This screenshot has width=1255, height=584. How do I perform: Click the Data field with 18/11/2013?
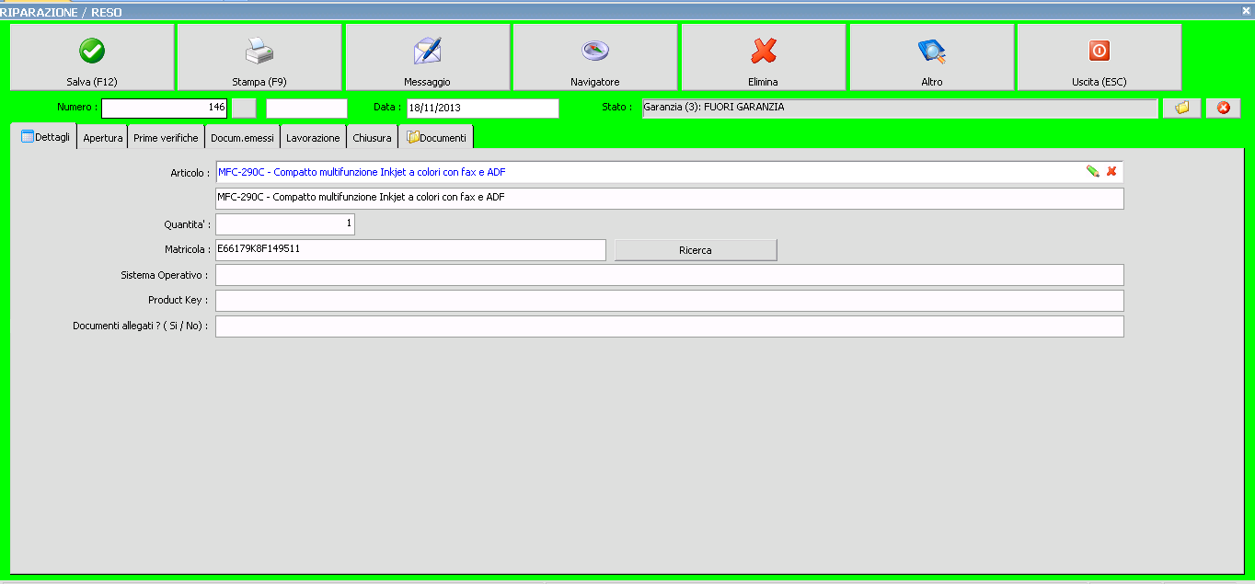(482, 109)
